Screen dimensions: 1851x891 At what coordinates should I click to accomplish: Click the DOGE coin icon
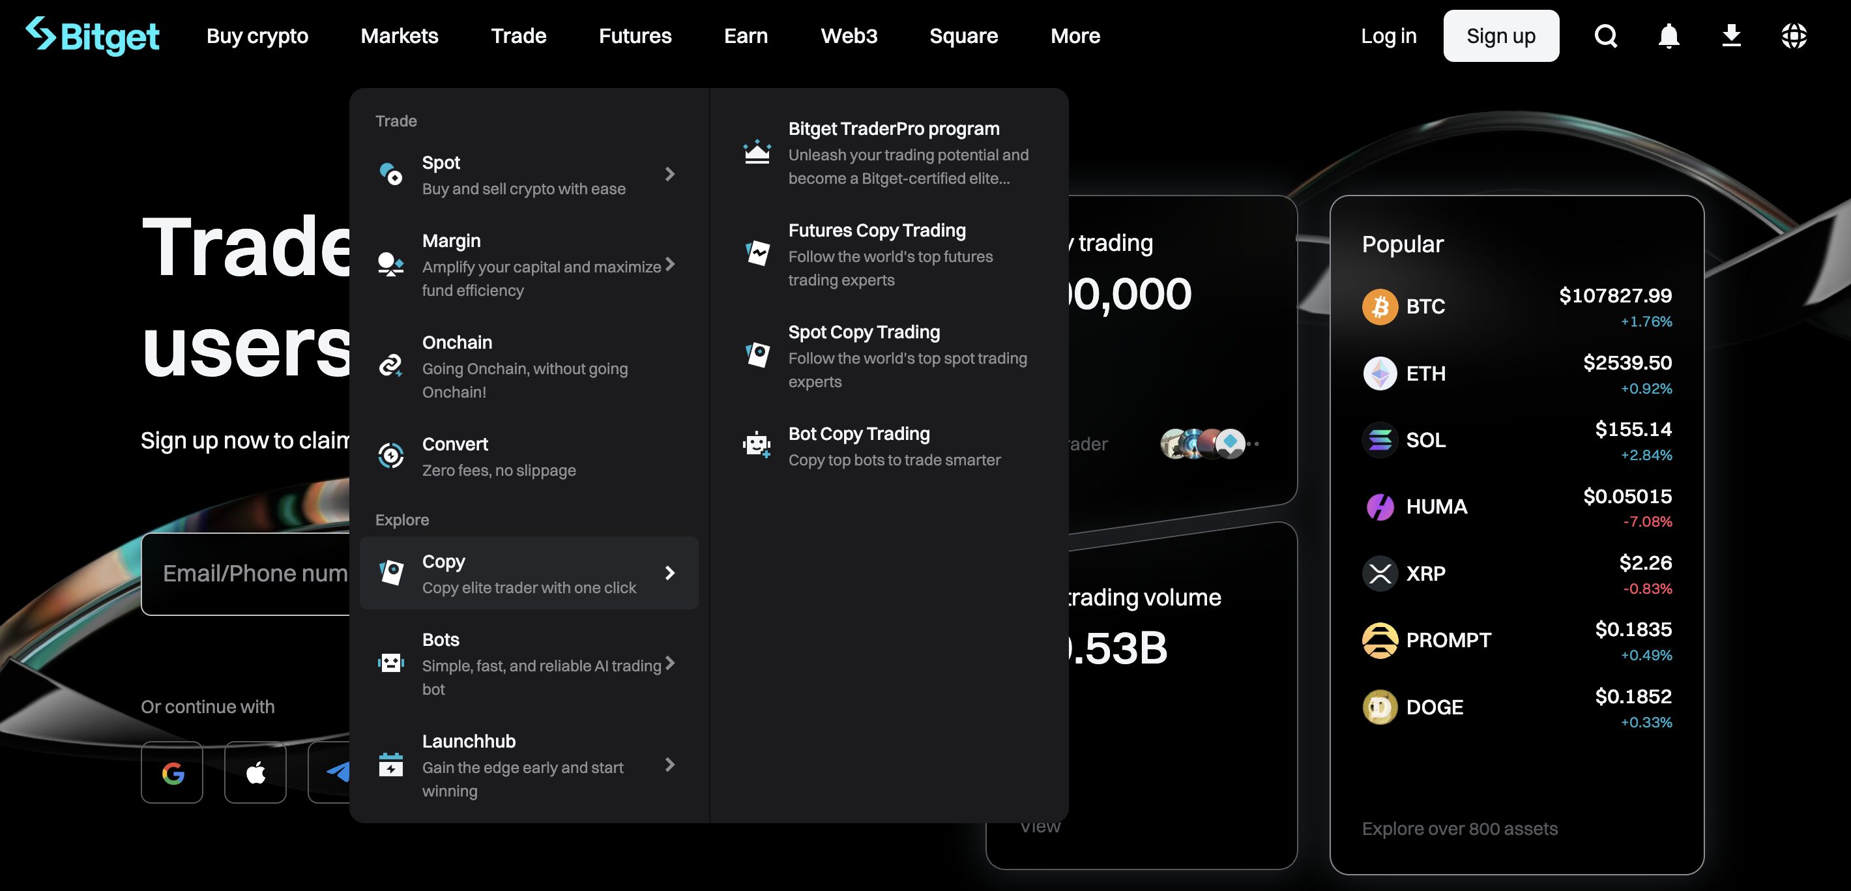(1380, 707)
